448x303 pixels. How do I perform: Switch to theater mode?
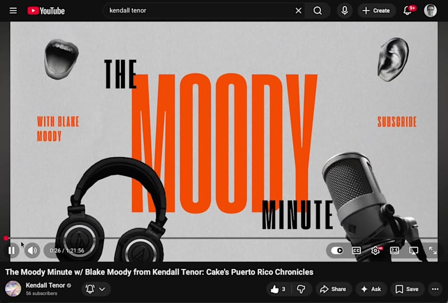click(x=395, y=250)
